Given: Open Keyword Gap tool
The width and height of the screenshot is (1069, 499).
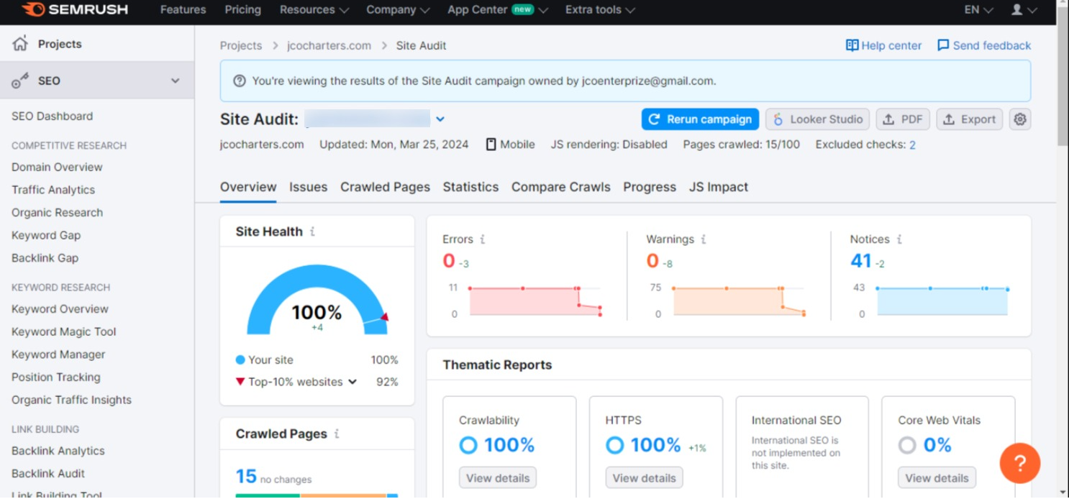Looking at the screenshot, I should click(x=46, y=235).
